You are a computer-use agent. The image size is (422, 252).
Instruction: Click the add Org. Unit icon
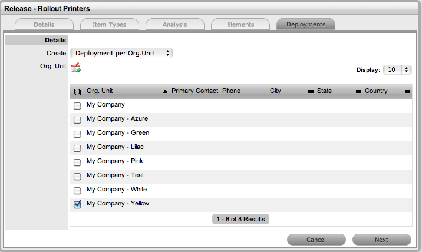coord(75,68)
